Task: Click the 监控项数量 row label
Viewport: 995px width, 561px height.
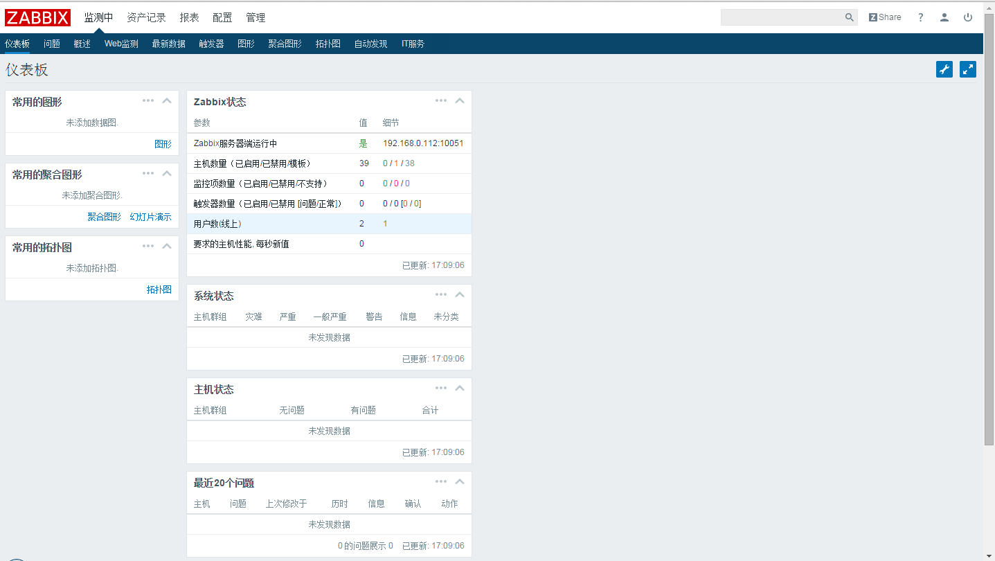Action: (260, 184)
